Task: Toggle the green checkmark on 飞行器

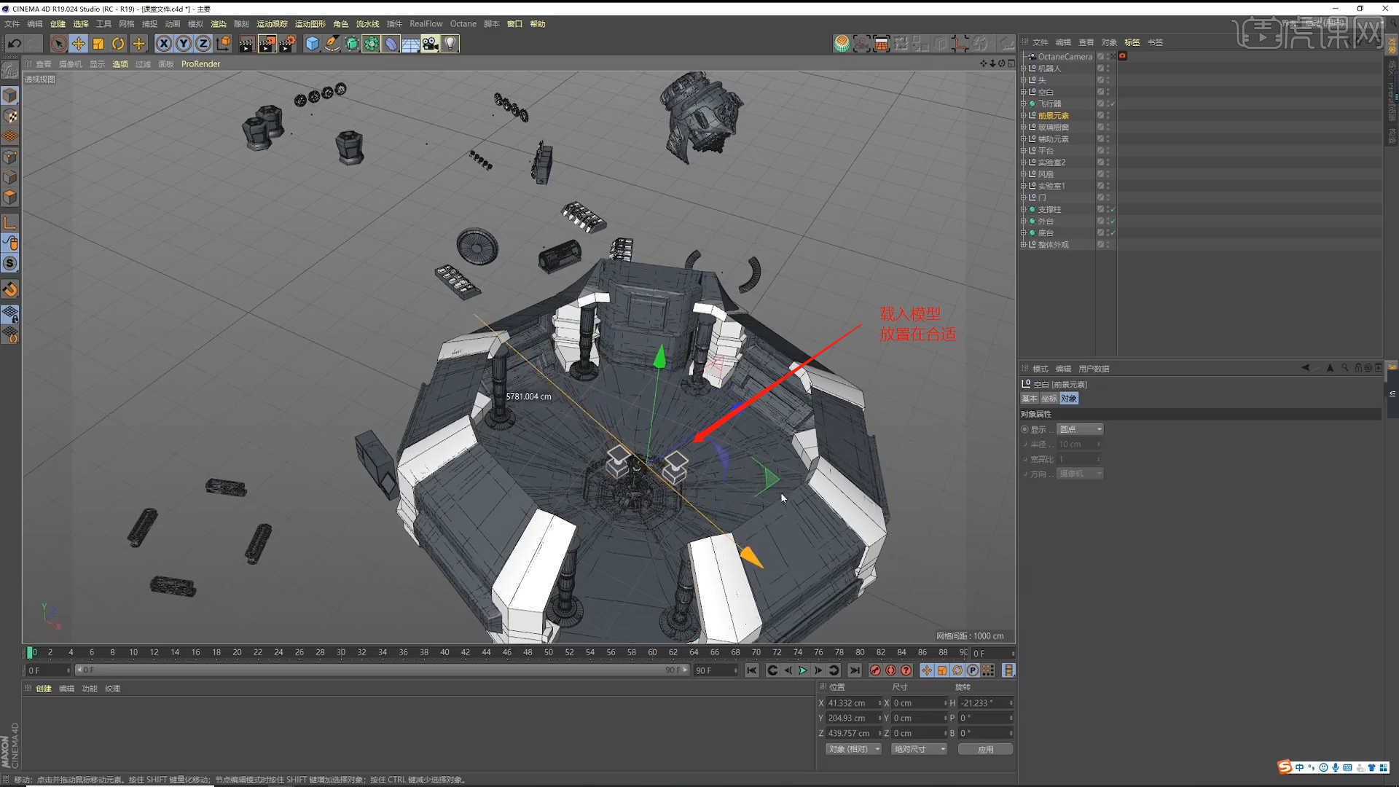Action: tap(1113, 104)
